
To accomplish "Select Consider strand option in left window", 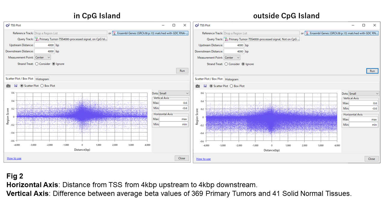I will tap(37, 64).
